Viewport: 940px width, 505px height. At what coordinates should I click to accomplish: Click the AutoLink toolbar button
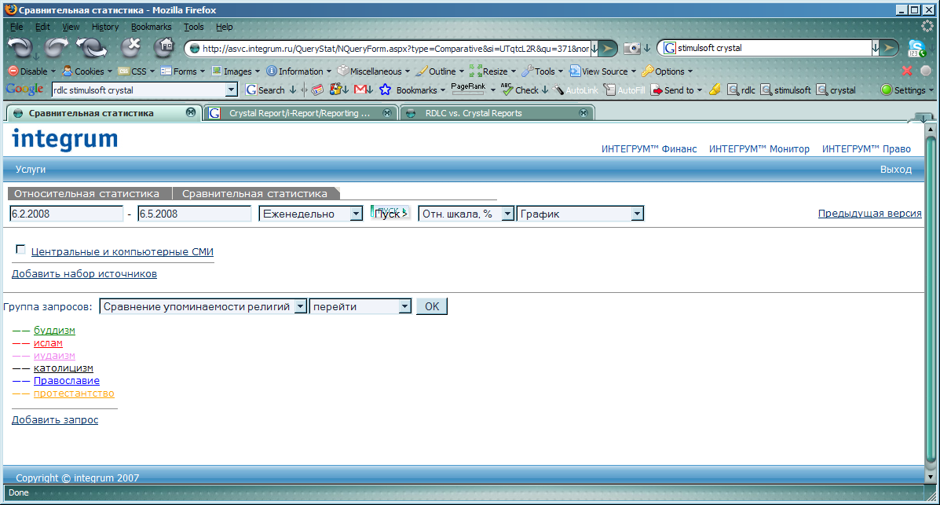click(576, 90)
